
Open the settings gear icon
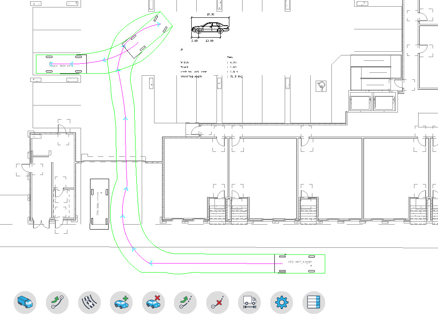(x=281, y=303)
